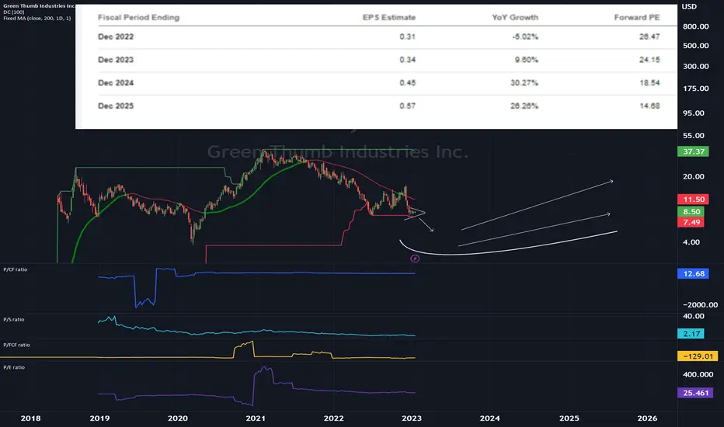Click 2023 on the time axis
The image size is (724, 427).
pos(412,418)
